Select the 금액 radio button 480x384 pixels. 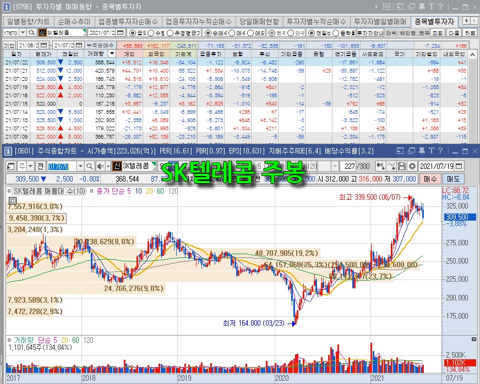(x=133, y=33)
